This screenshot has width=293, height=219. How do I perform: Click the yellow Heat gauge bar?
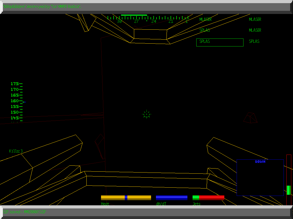(x=126, y=198)
